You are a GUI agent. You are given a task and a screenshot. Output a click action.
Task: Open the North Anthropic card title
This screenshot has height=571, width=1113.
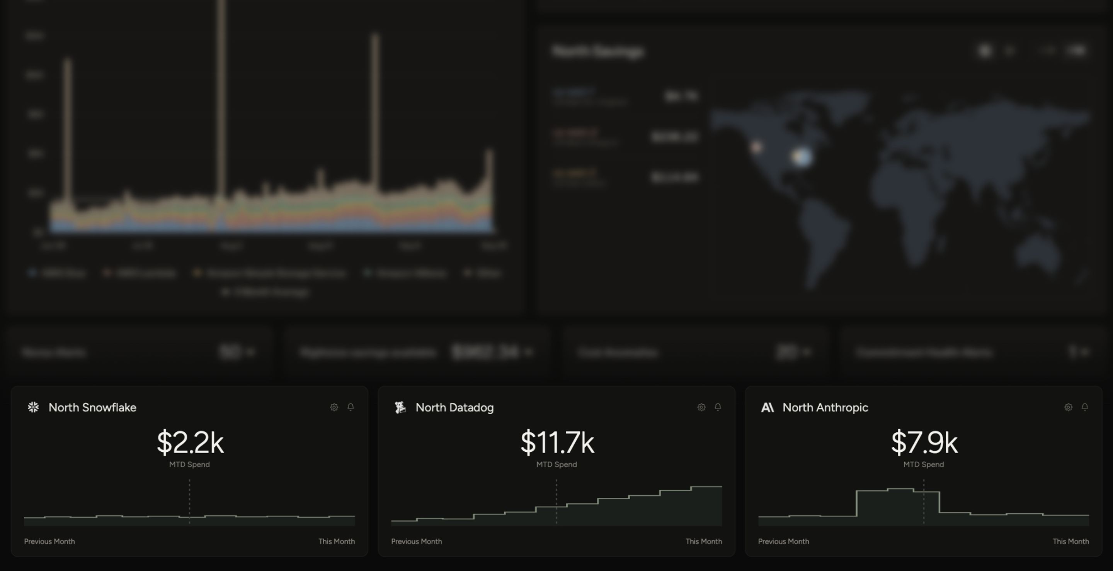[825, 407]
